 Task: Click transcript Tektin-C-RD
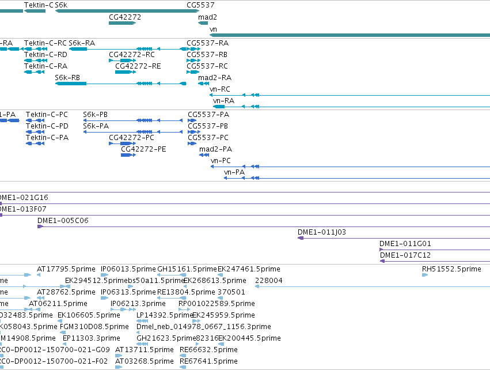(x=36, y=61)
